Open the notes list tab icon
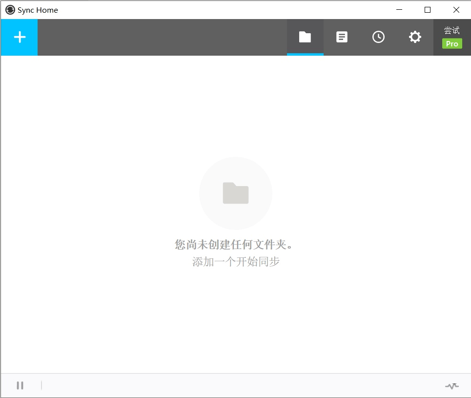471x398 pixels. pos(342,37)
